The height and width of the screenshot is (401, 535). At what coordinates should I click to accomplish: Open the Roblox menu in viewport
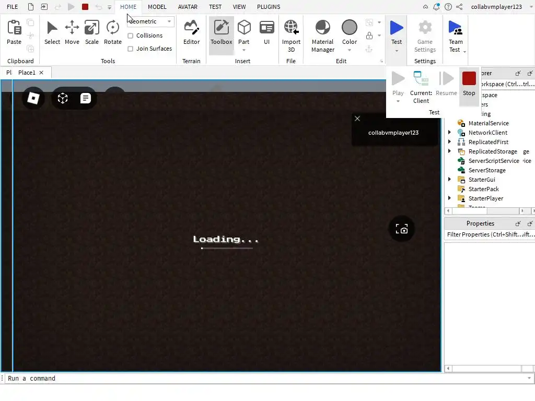(x=33, y=99)
